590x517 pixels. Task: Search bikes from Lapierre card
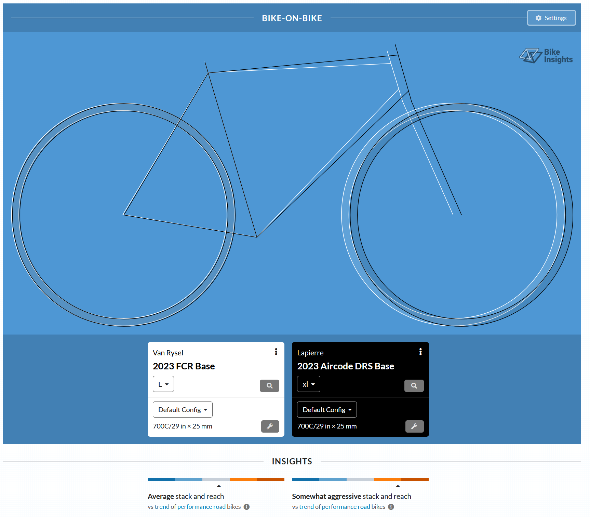coord(414,386)
